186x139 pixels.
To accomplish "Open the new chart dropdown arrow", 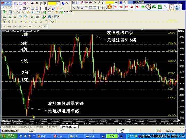I will (7, 12).
